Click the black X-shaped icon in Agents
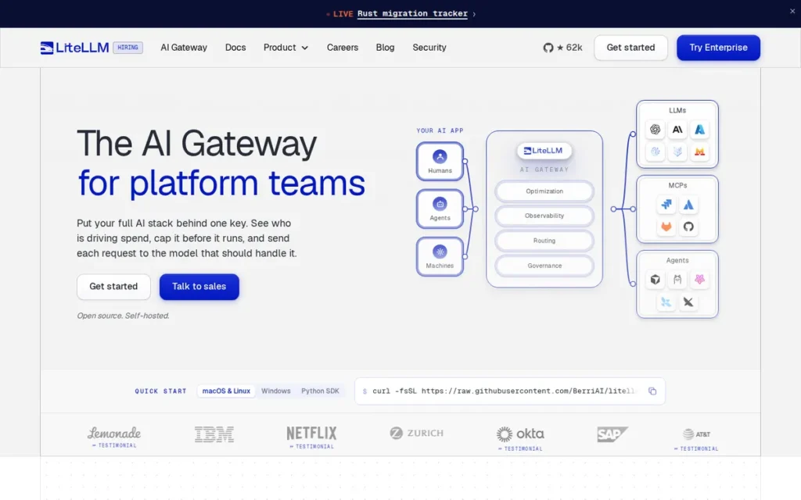The image size is (801, 500). pos(688,302)
